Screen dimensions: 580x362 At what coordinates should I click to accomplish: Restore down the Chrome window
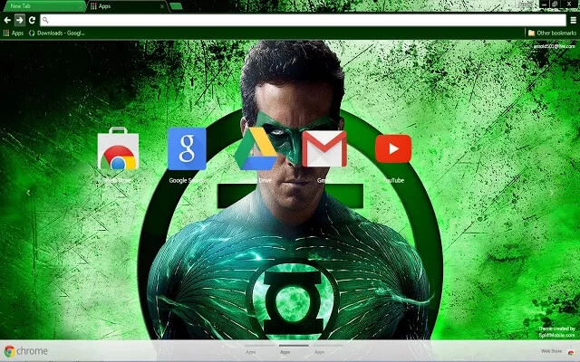[555, 4]
